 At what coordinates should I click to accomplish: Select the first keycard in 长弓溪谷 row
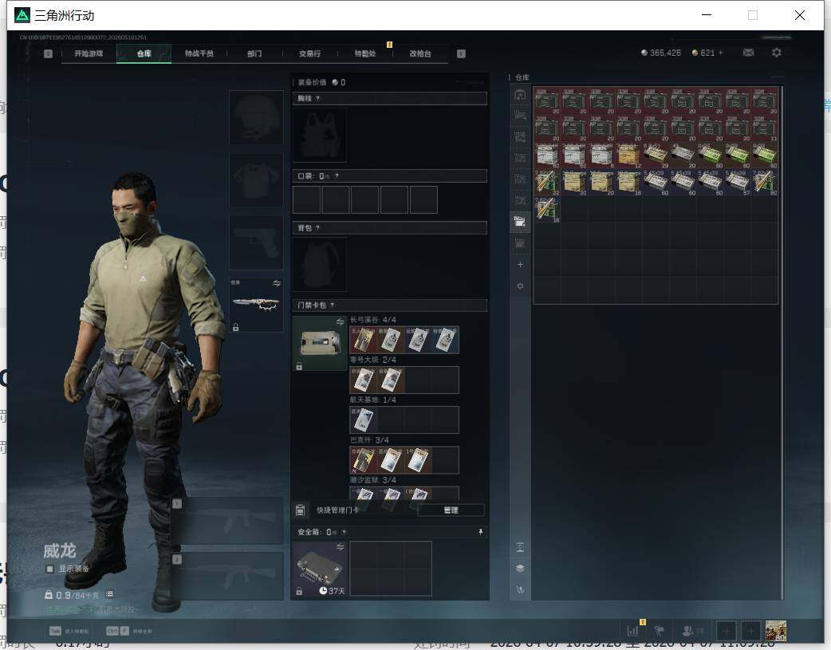363,340
